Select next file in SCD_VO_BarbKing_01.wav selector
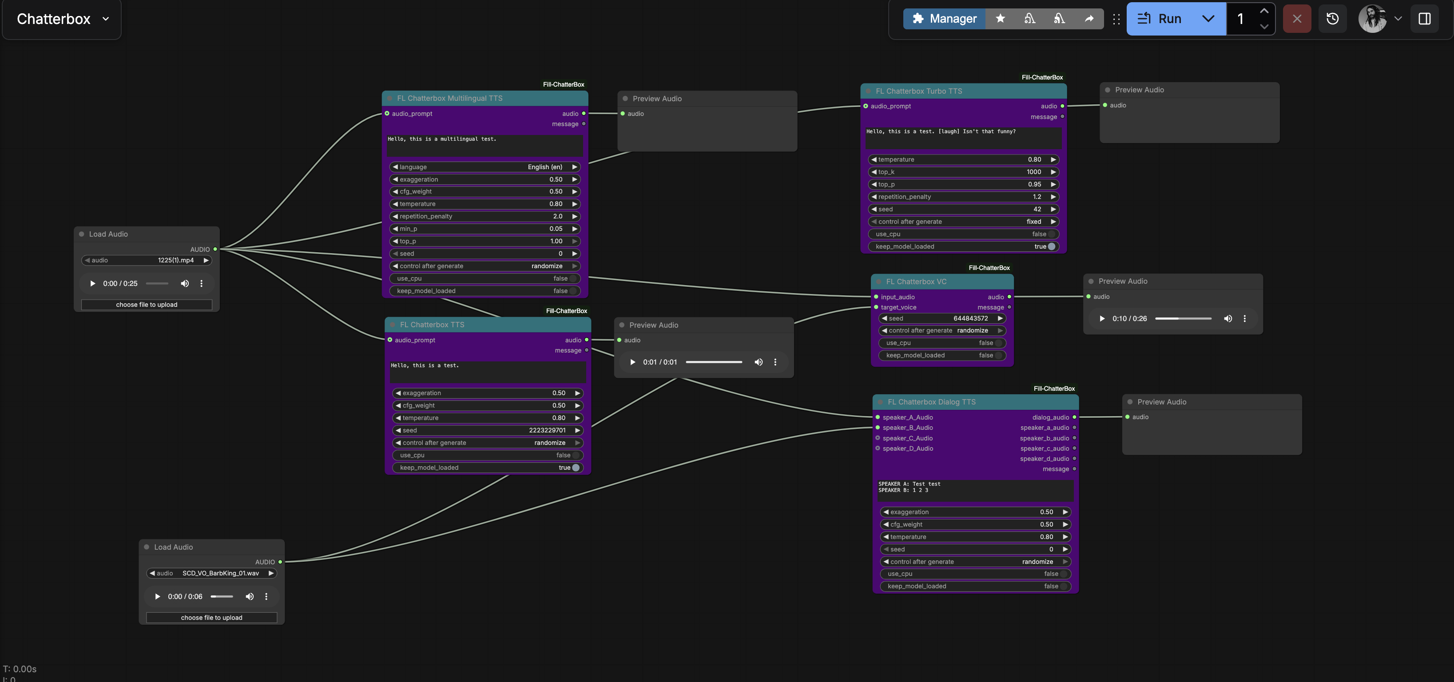The image size is (1454, 682). pos(271,573)
